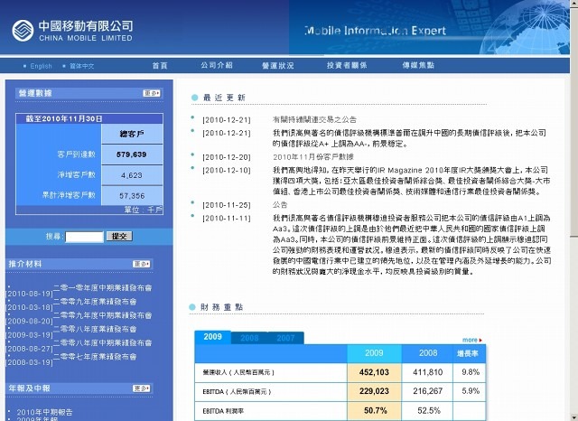The width and height of the screenshot is (578, 421).
Task: Click 更多 button beside 營運數據
Action: click(x=152, y=93)
